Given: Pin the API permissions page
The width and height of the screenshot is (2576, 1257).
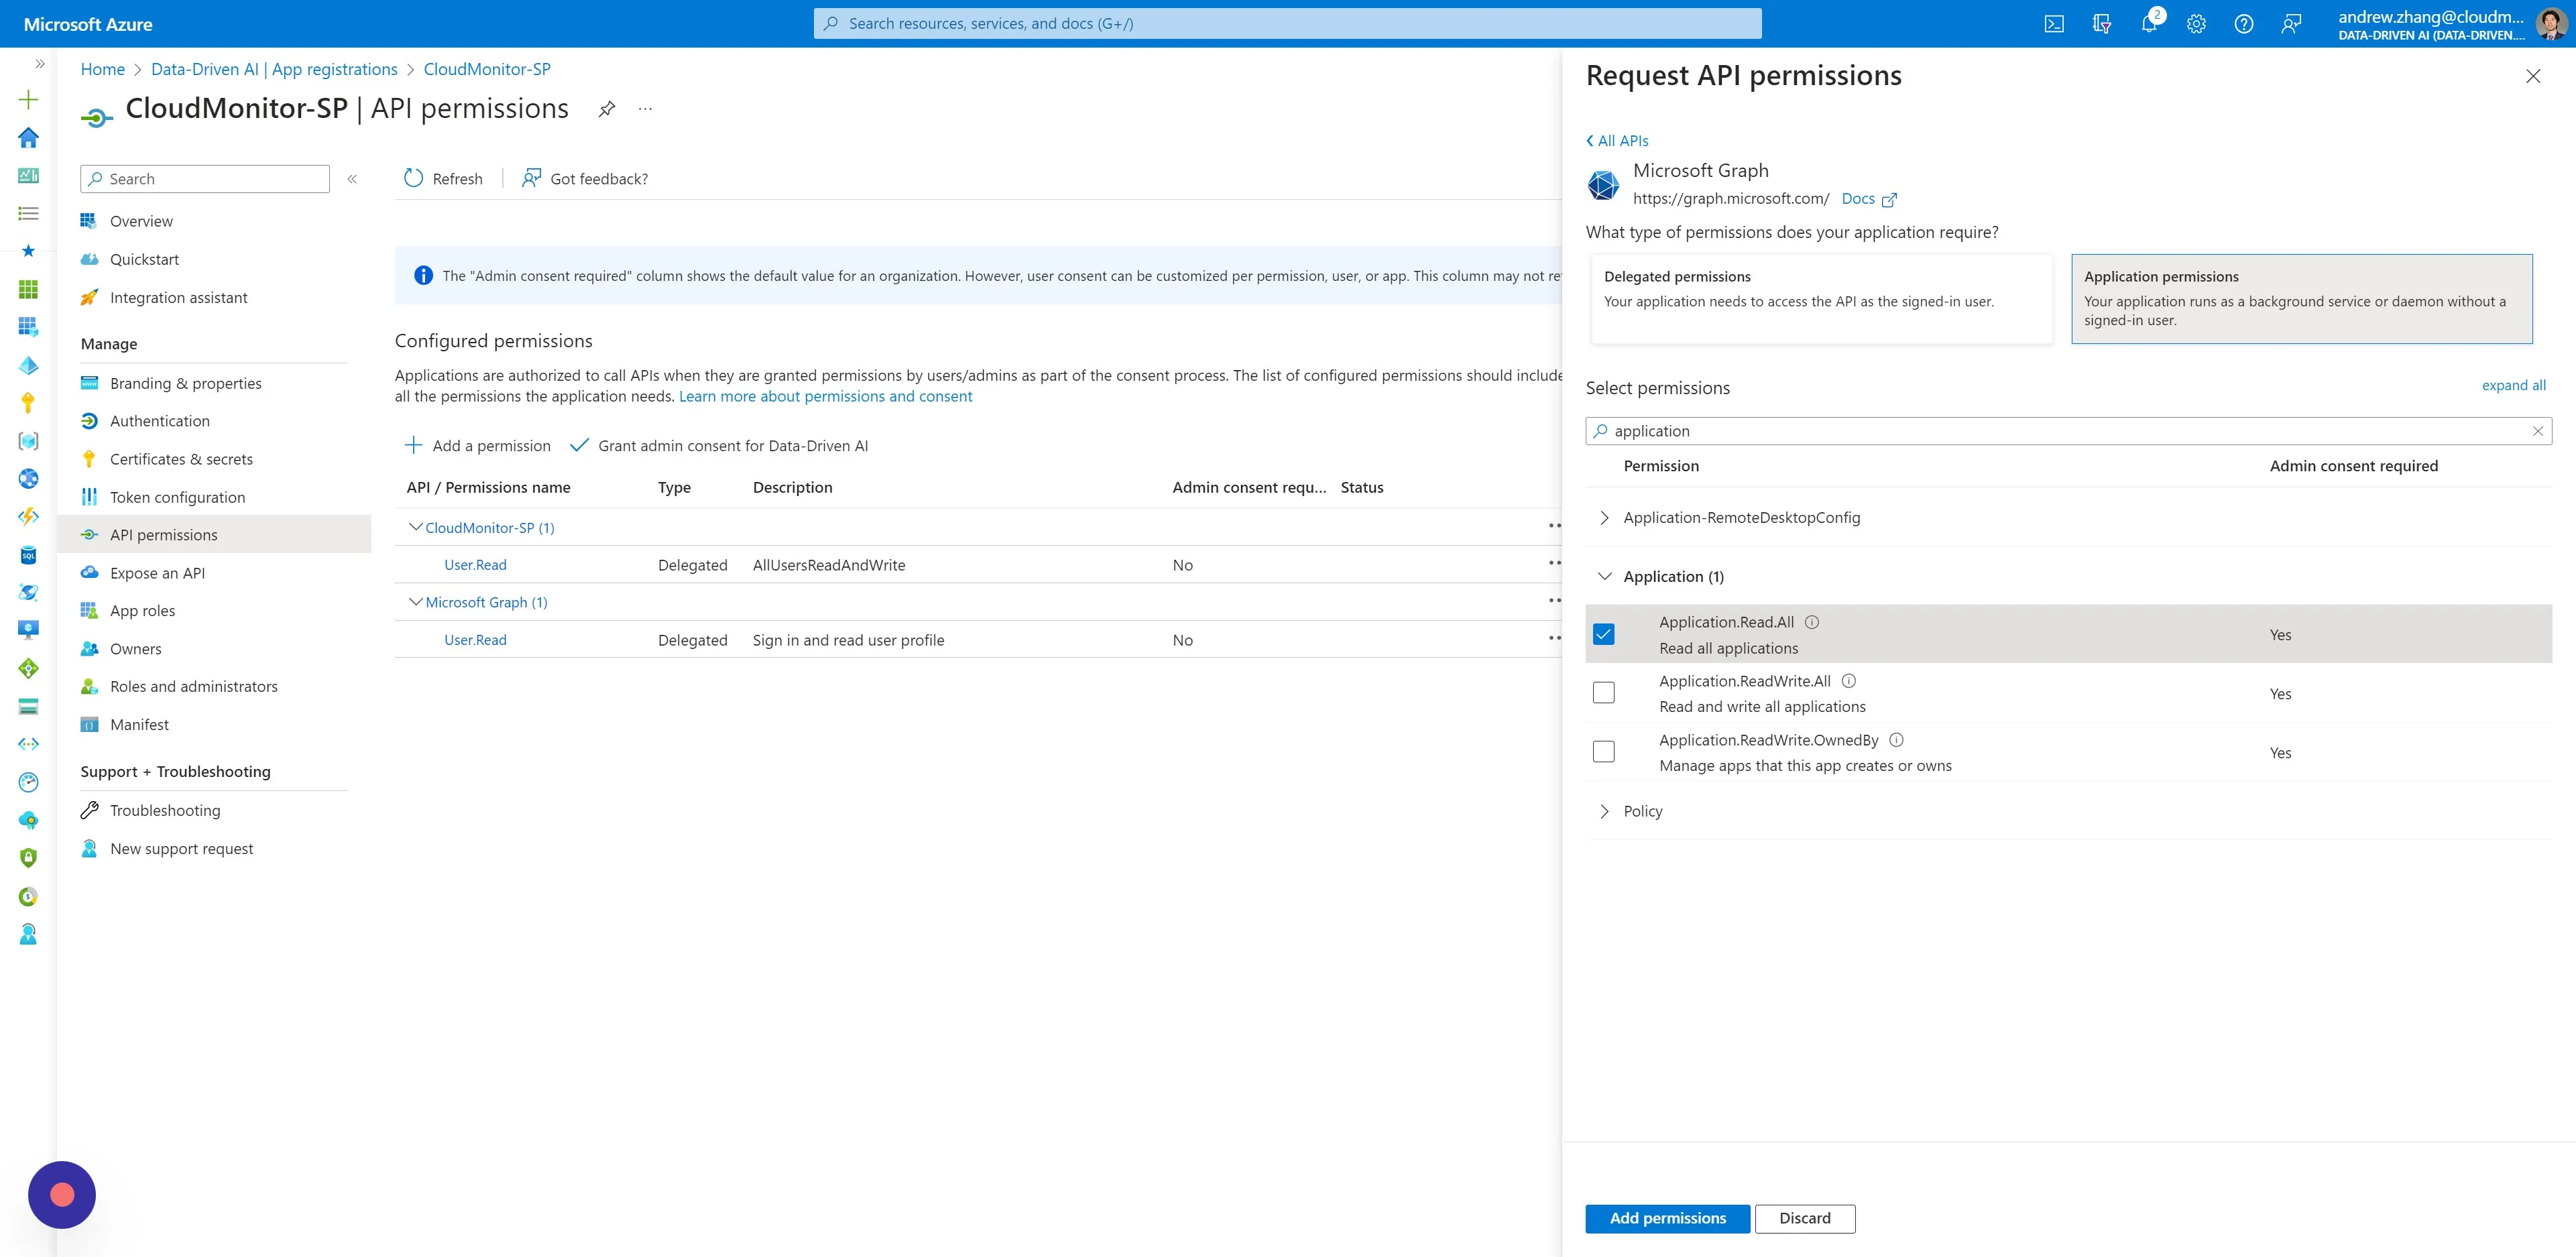Looking at the screenshot, I should (x=607, y=109).
